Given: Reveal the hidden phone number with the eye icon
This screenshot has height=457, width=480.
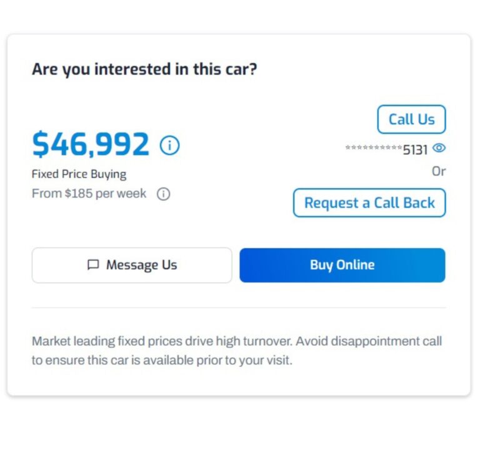Looking at the screenshot, I should coord(439,149).
